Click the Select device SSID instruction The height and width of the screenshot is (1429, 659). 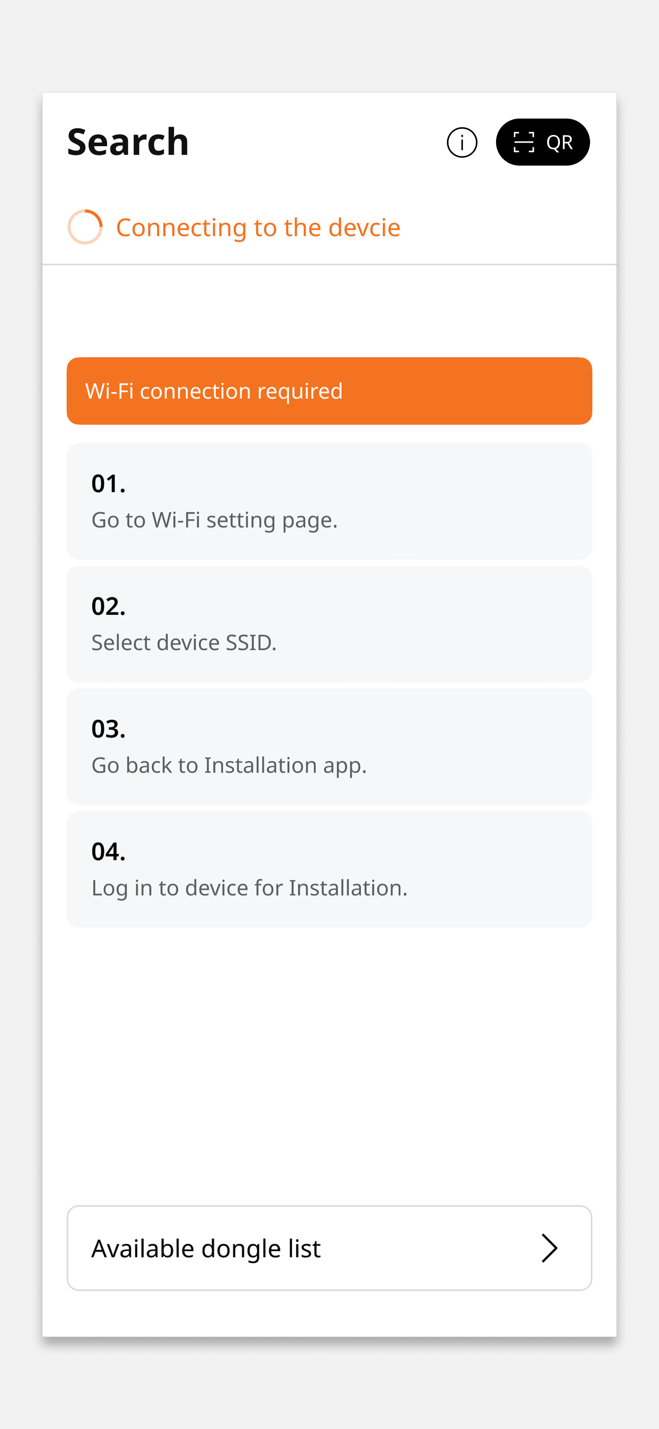pos(183,643)
